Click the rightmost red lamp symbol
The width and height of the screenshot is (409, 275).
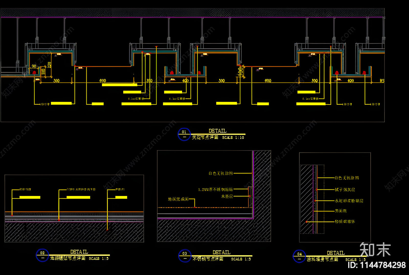pyautogui.click(x=364, y=73)
